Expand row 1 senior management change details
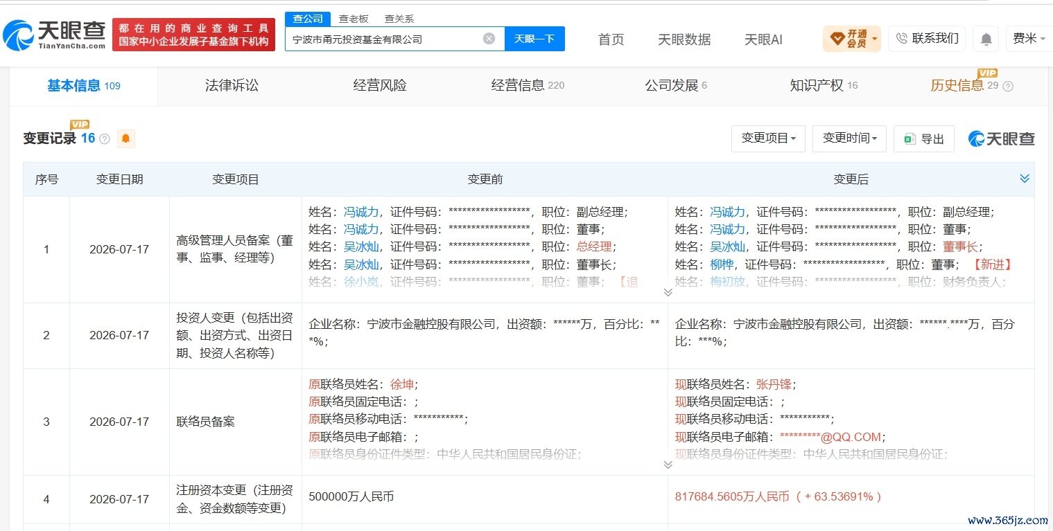Image resolution: width=1053 pixels, height=531 pixels. 668,292
